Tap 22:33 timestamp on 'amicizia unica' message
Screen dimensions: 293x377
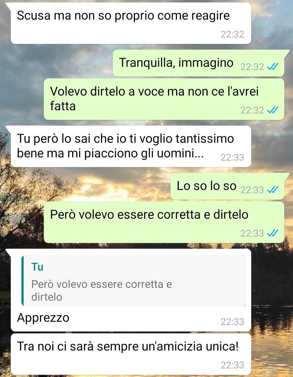coord(232,365)
